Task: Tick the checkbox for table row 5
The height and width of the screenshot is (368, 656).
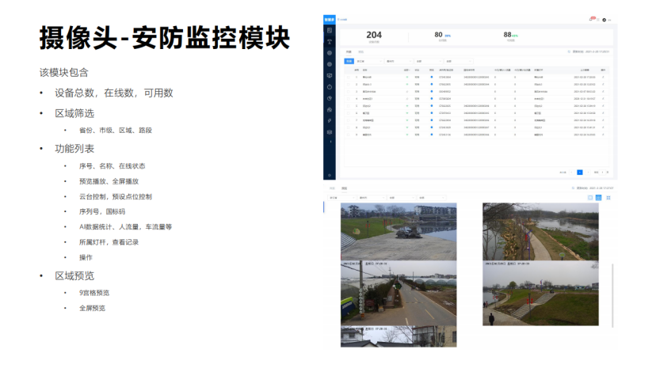Action: click(x=348, y=106)
